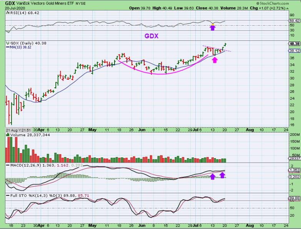Click the 20-Jul-2020 chart date
The height and width of the screenshot is (229, 301).
[x=15, y=8]
